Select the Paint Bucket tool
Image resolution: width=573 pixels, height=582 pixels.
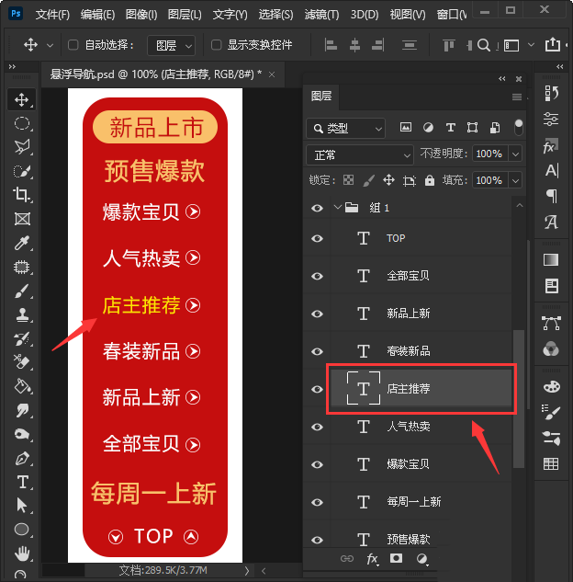[22, 386]
